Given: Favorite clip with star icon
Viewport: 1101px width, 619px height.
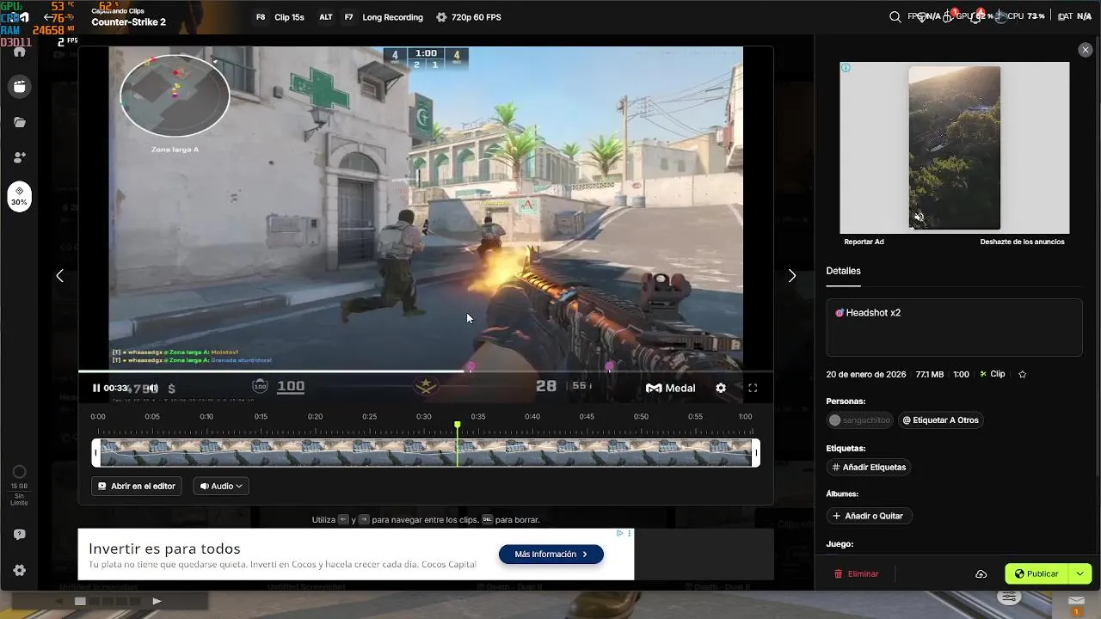Looking at the screenshot, I should tap(1023, 375).
